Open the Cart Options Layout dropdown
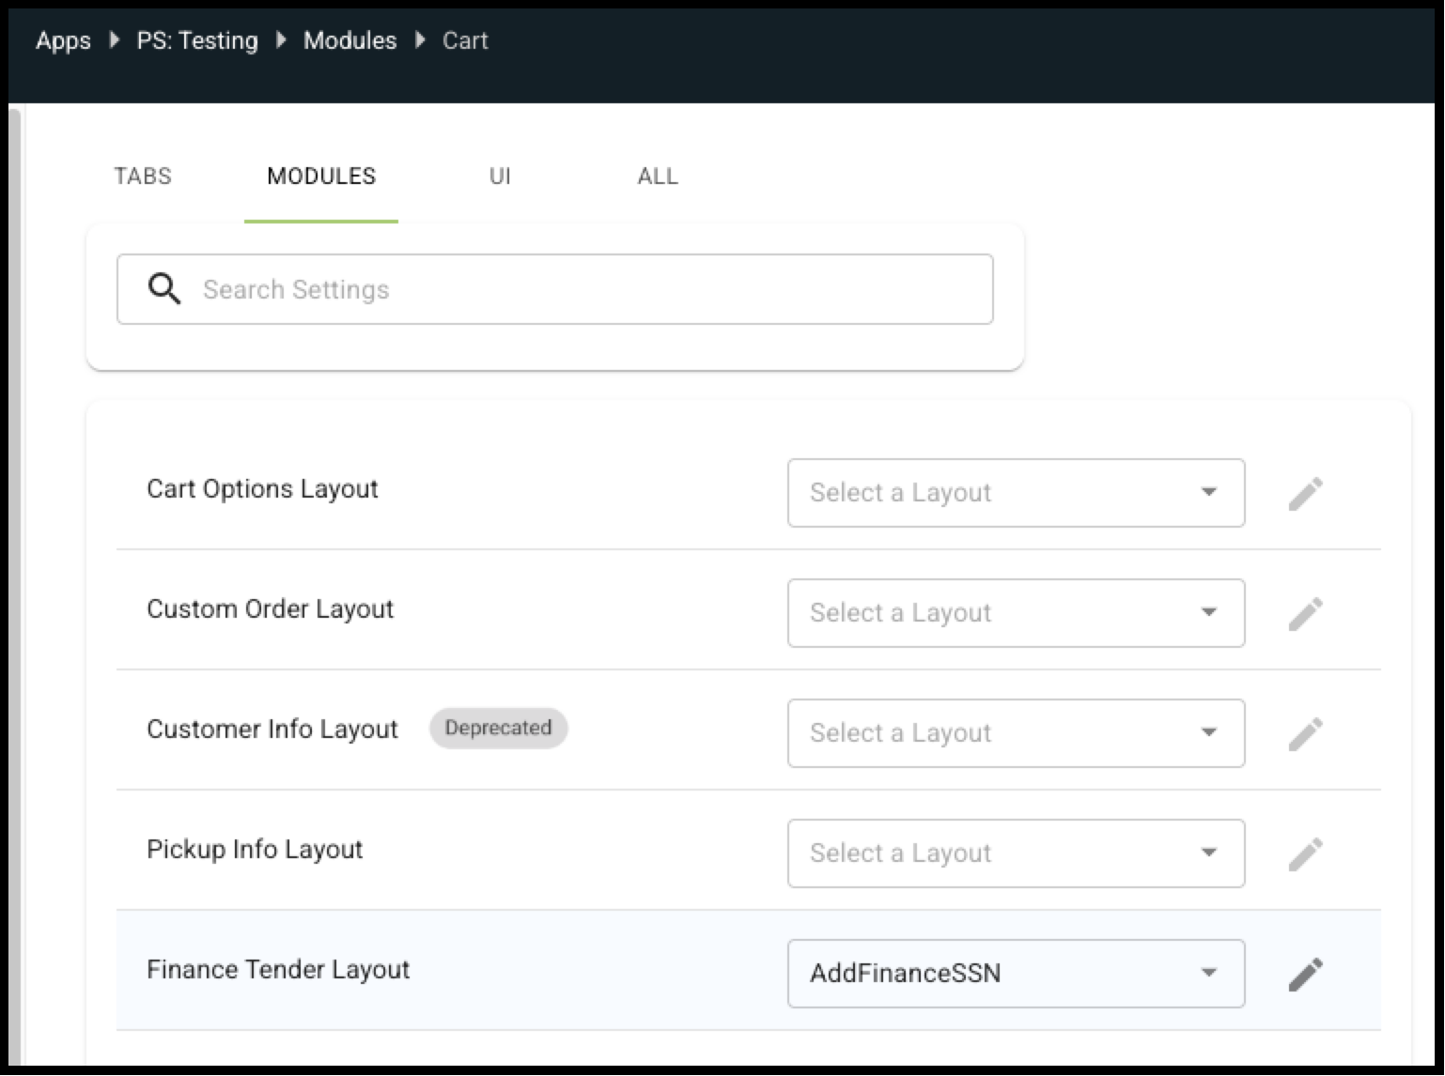This screenshot has height=1076, width=1445. point(1016,493)
